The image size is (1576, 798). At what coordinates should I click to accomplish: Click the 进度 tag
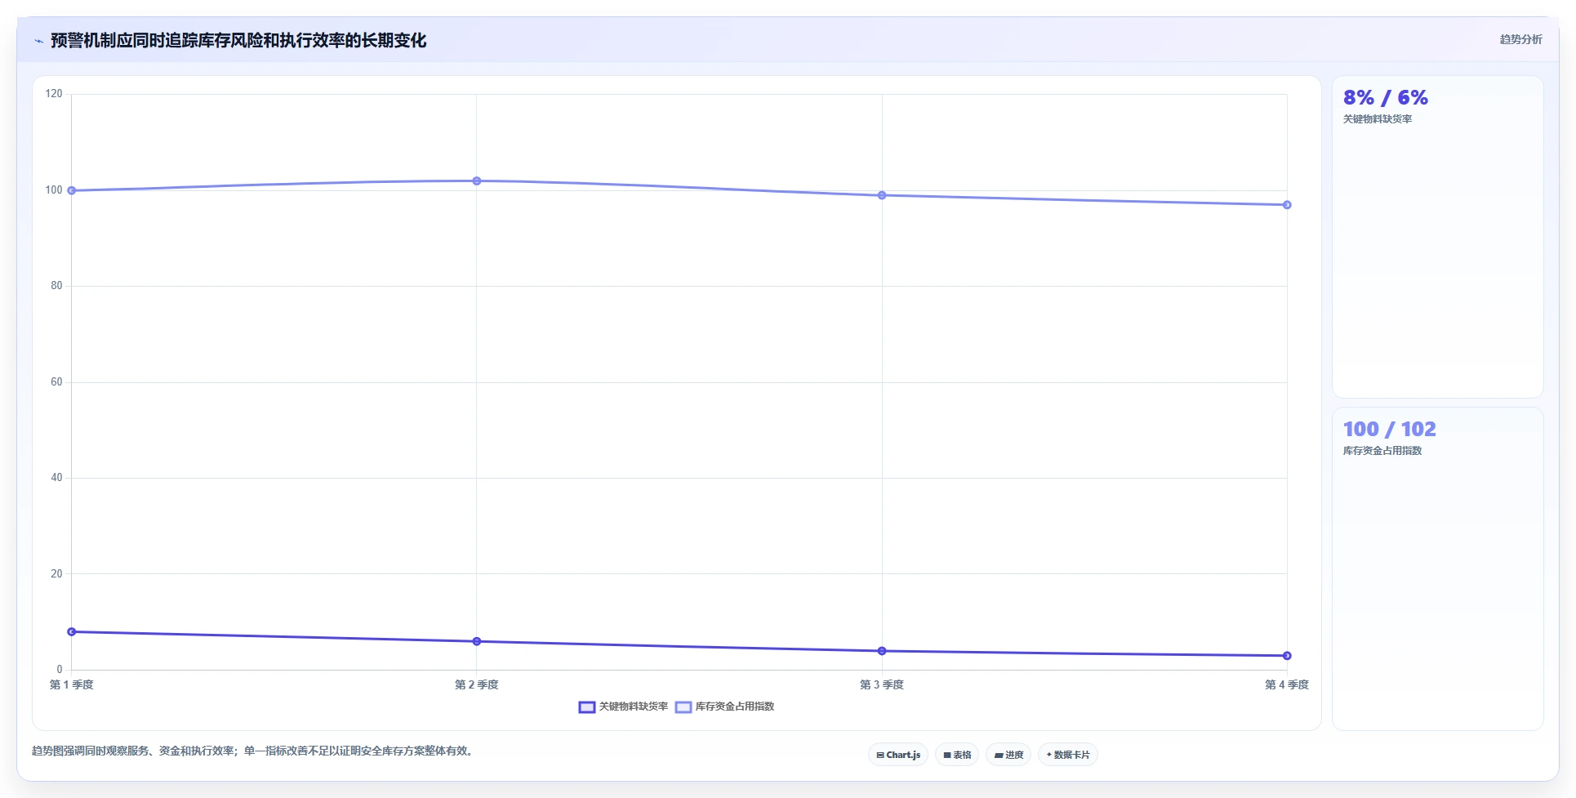[x=1008, y=755]
